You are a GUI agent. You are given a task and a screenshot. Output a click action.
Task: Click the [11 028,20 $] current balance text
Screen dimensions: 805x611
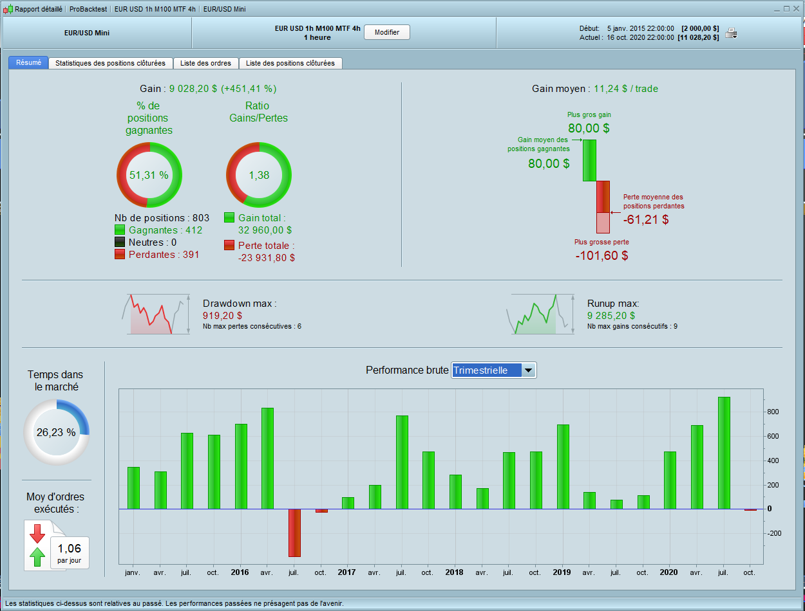(698, 38)
